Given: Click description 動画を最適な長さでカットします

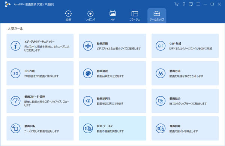Looking at the screenshot, I should 186,76.
